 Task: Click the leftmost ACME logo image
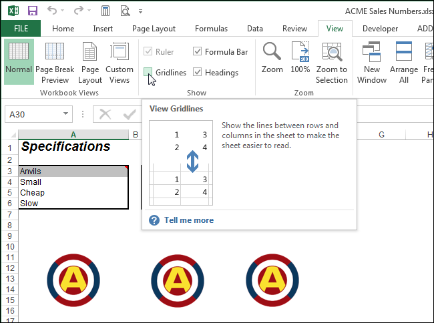pyautogui.click(x=73, y=280)
